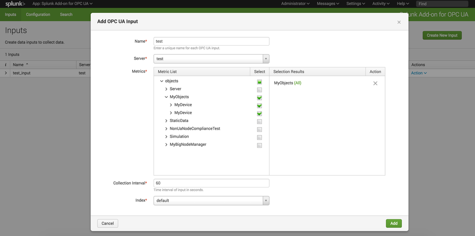
Task: Expand the Server tree node
Action: (x=166, y=89)
